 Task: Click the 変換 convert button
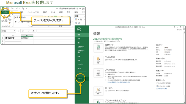coord(98,48)
